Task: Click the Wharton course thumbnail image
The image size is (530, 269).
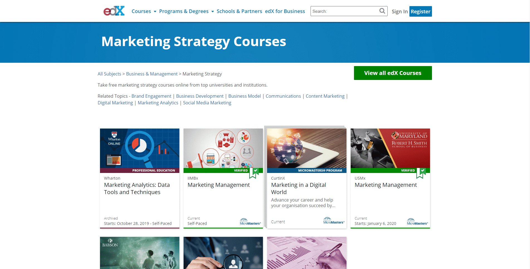Action: pos(140,148)
